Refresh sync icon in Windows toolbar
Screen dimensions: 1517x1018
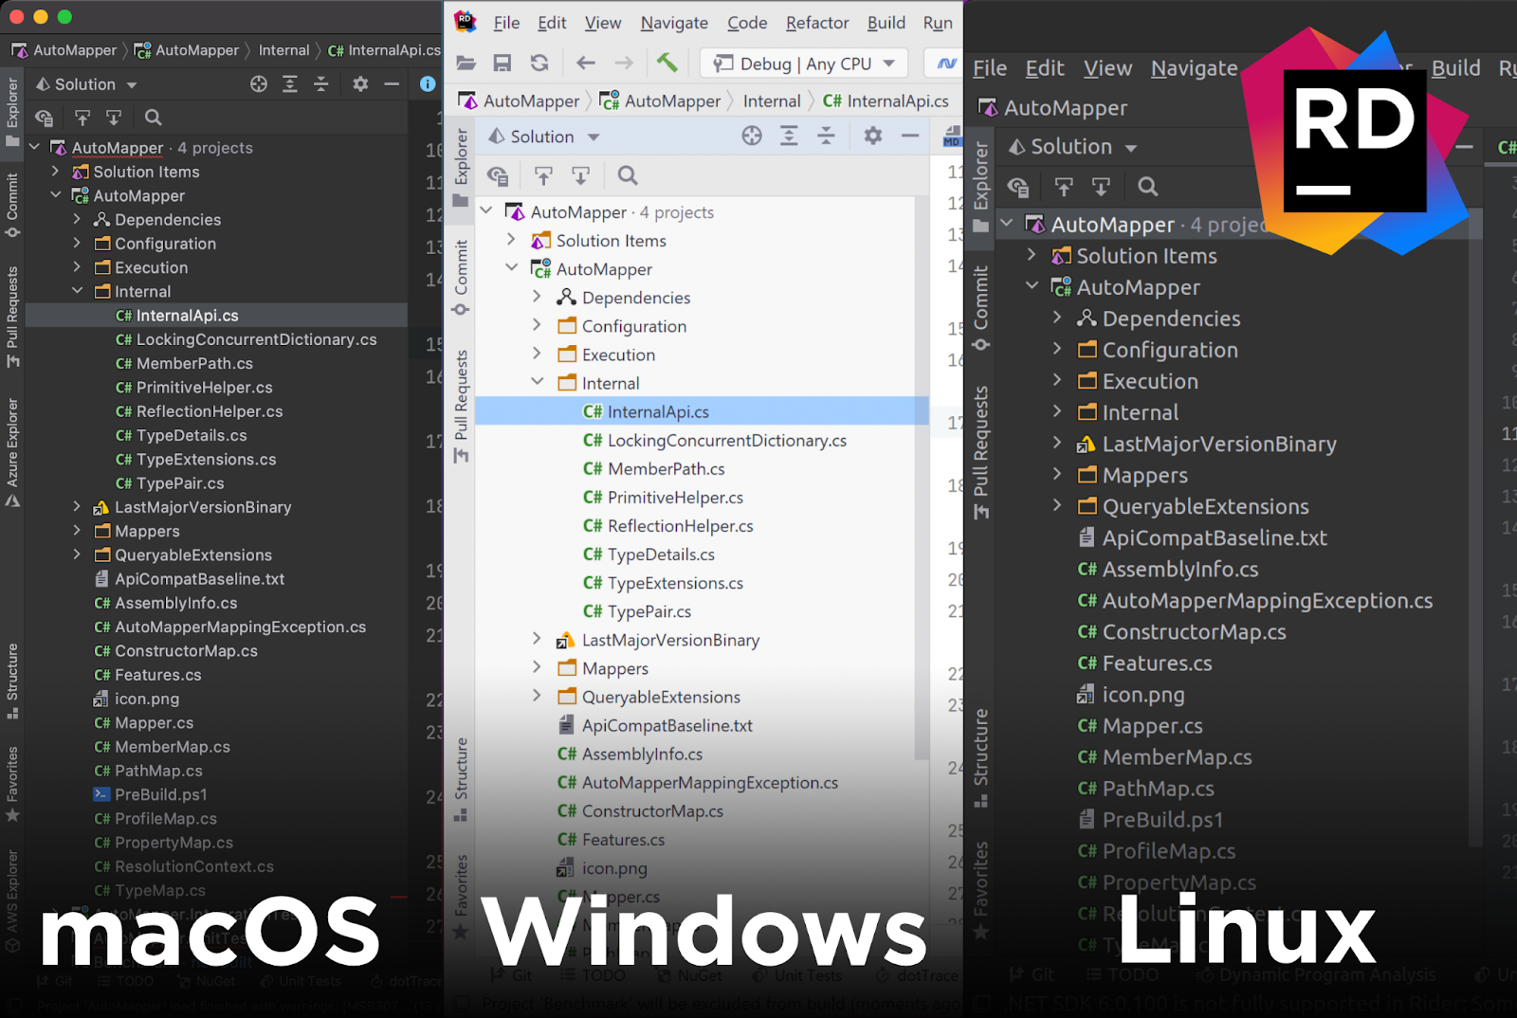click(539, 64)
